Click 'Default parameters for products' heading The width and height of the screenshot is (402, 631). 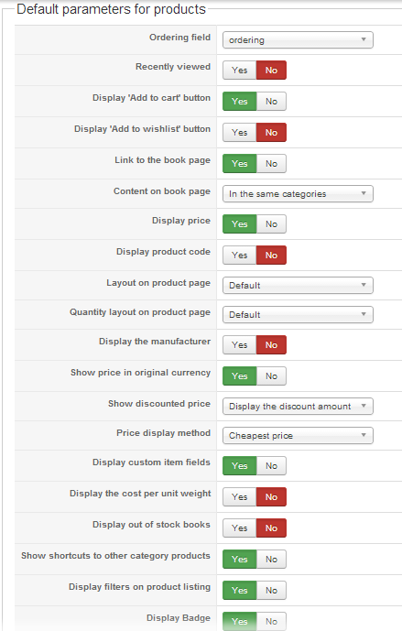[x=111, y=9]
